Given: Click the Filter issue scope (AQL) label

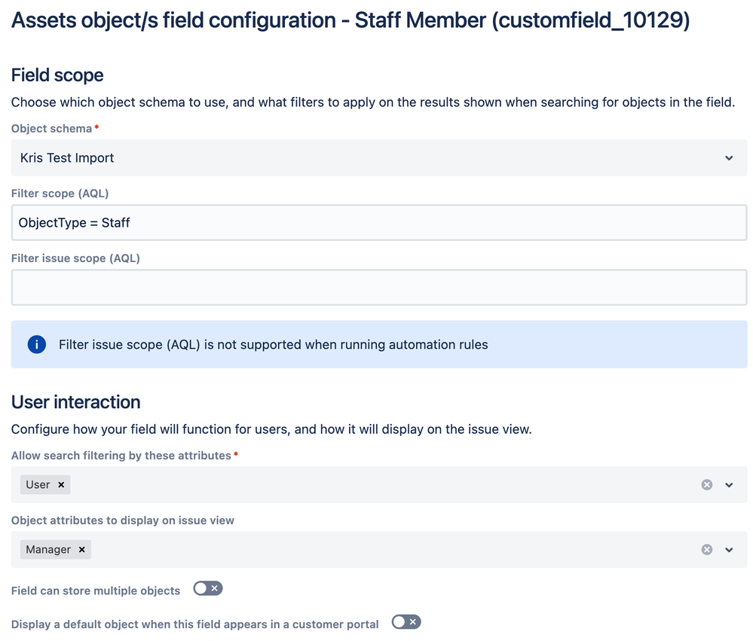Looking at the screenshot, I should 75,258.
